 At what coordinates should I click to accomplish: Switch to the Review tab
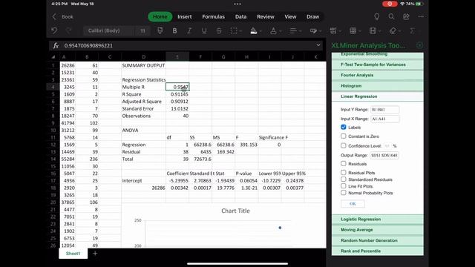coord(266,16)
